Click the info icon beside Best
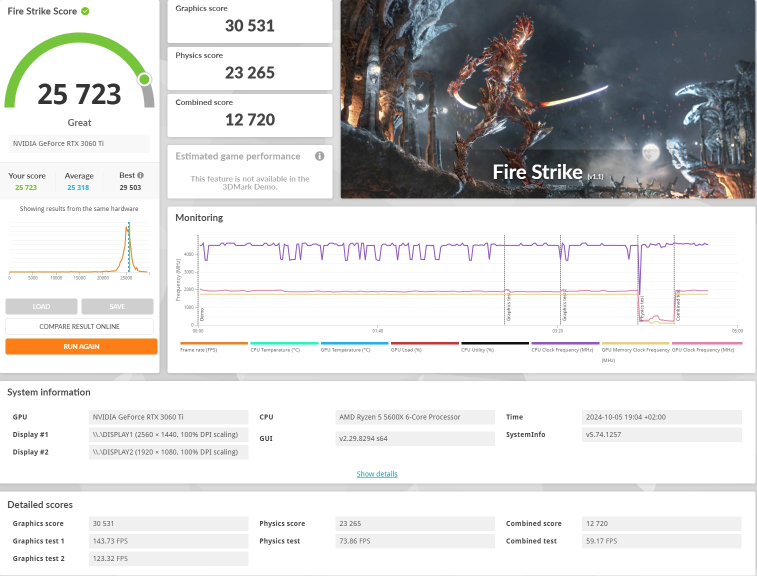Screen dimensions: 757x576 [x=140, y=175]
